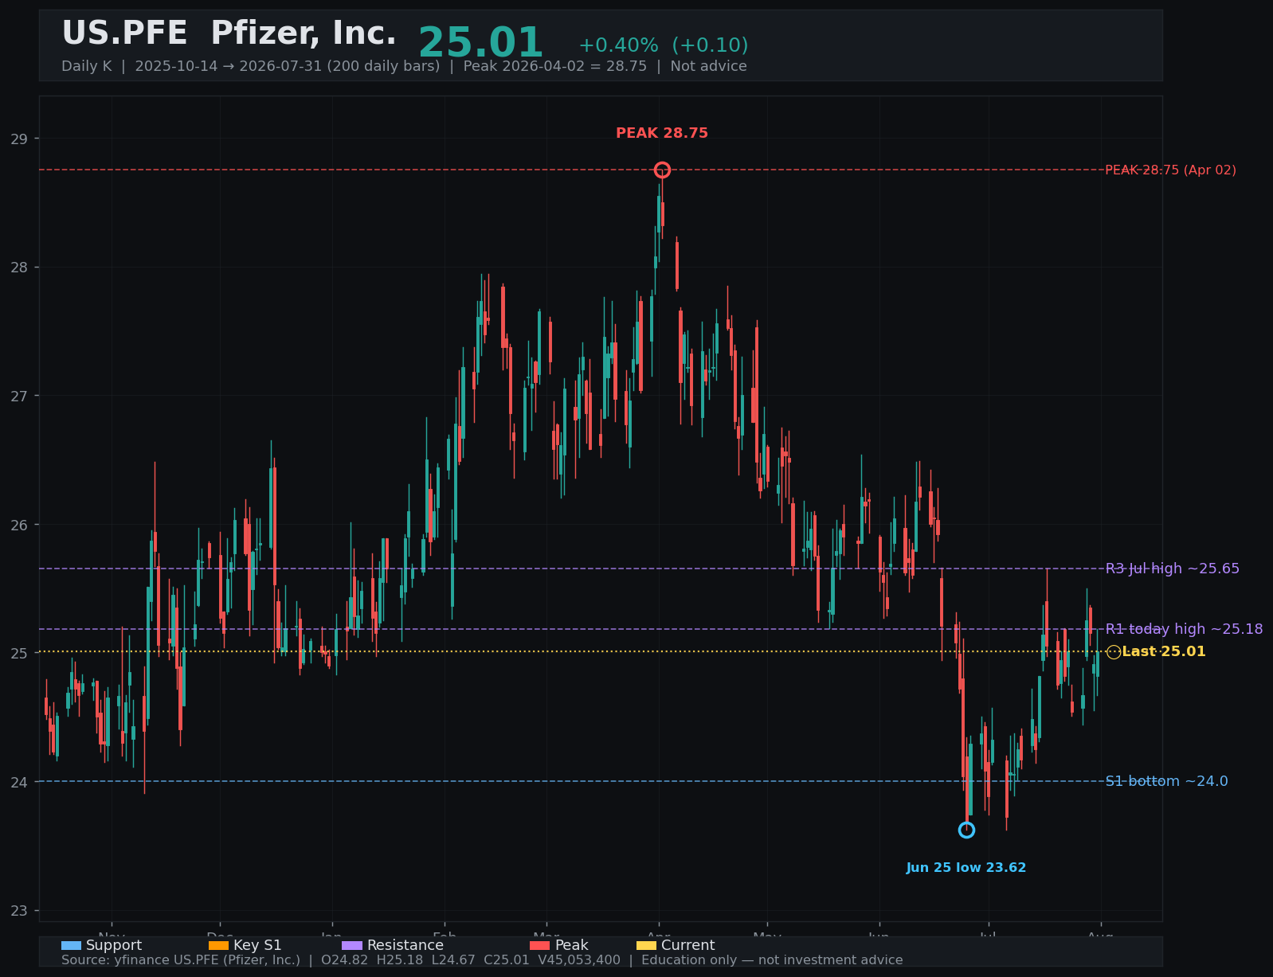
Task: Click the "Last 25.01" price label
Action: (x=1164, y=651)
